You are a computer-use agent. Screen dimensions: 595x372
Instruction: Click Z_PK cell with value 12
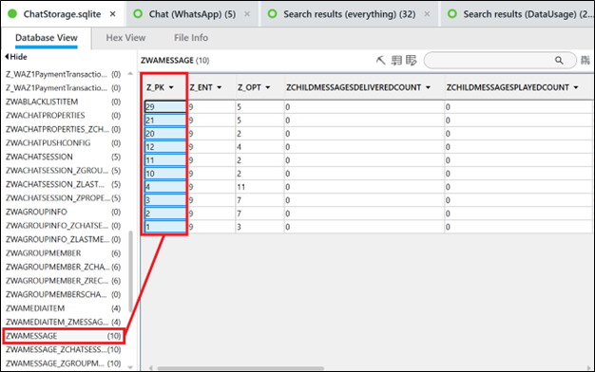tap(165, 146)
